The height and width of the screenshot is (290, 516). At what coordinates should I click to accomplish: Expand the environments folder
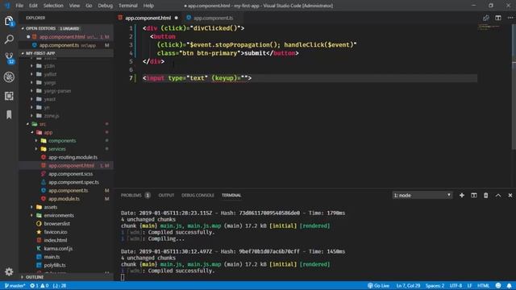pos(59,215)
